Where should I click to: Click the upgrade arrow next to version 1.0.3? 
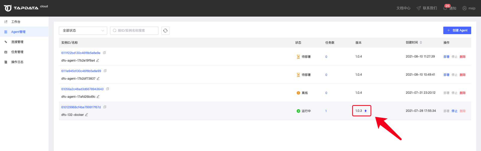pyautogui.click(x=366, y=111)
